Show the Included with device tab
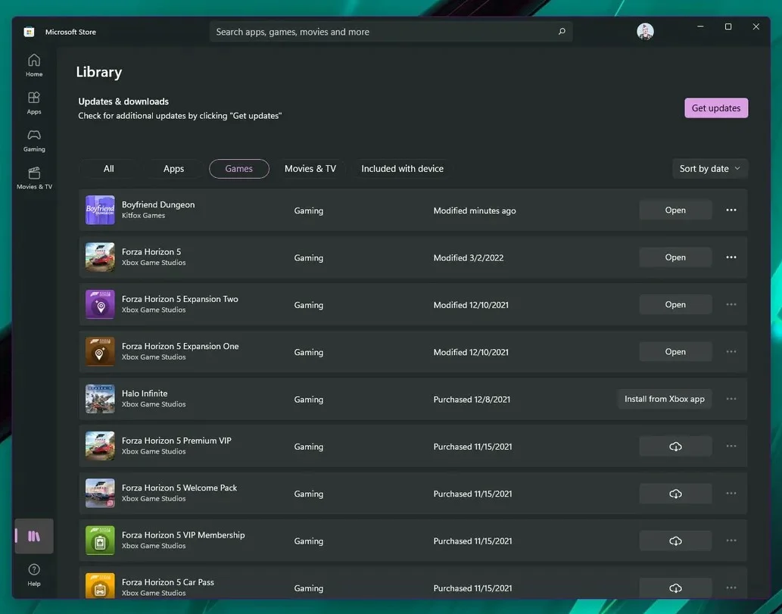This screenshot has height=614, width=782. point(403,169)
